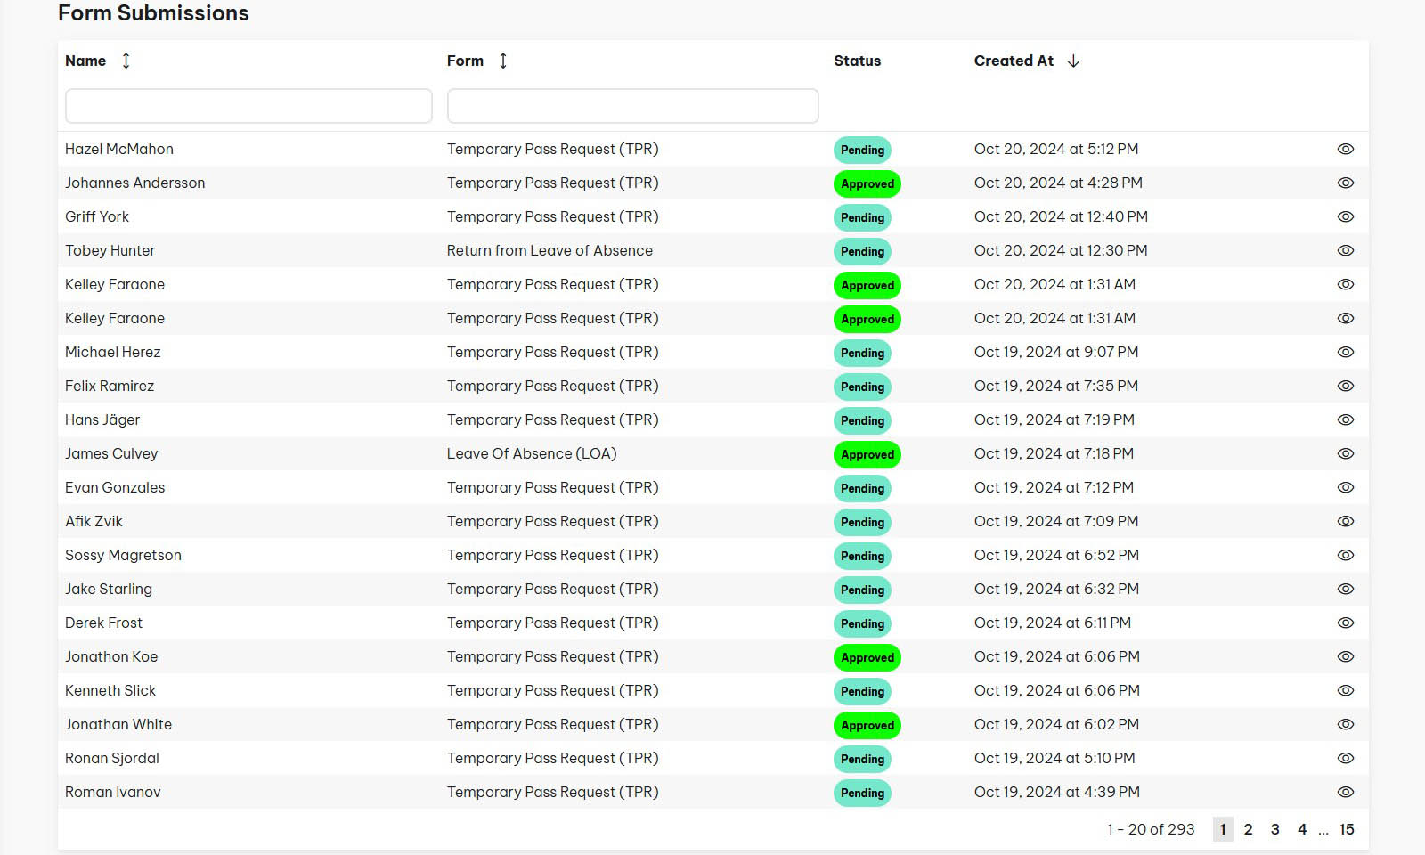Open Derek Frost's row eye icon
Viewport: 1425px width, 855px height.
click(1345, 623)
